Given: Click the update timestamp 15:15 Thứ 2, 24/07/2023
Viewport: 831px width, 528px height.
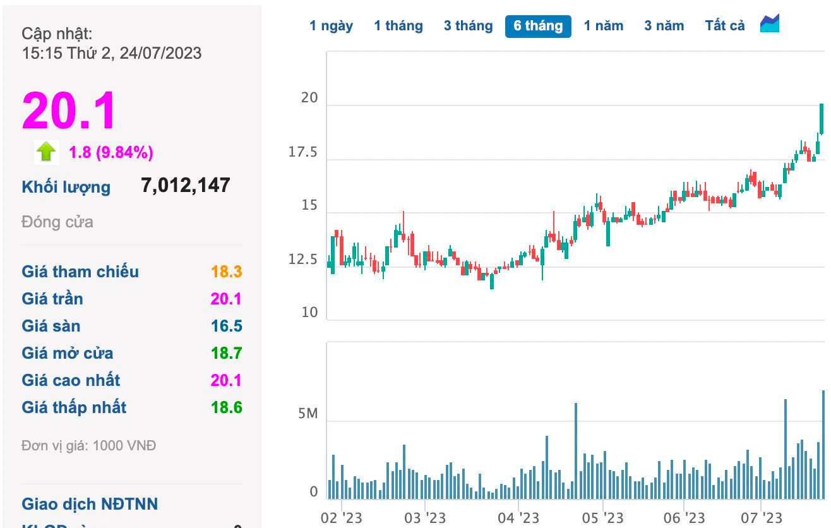Looking at the screenshot, I should (112, 52).
